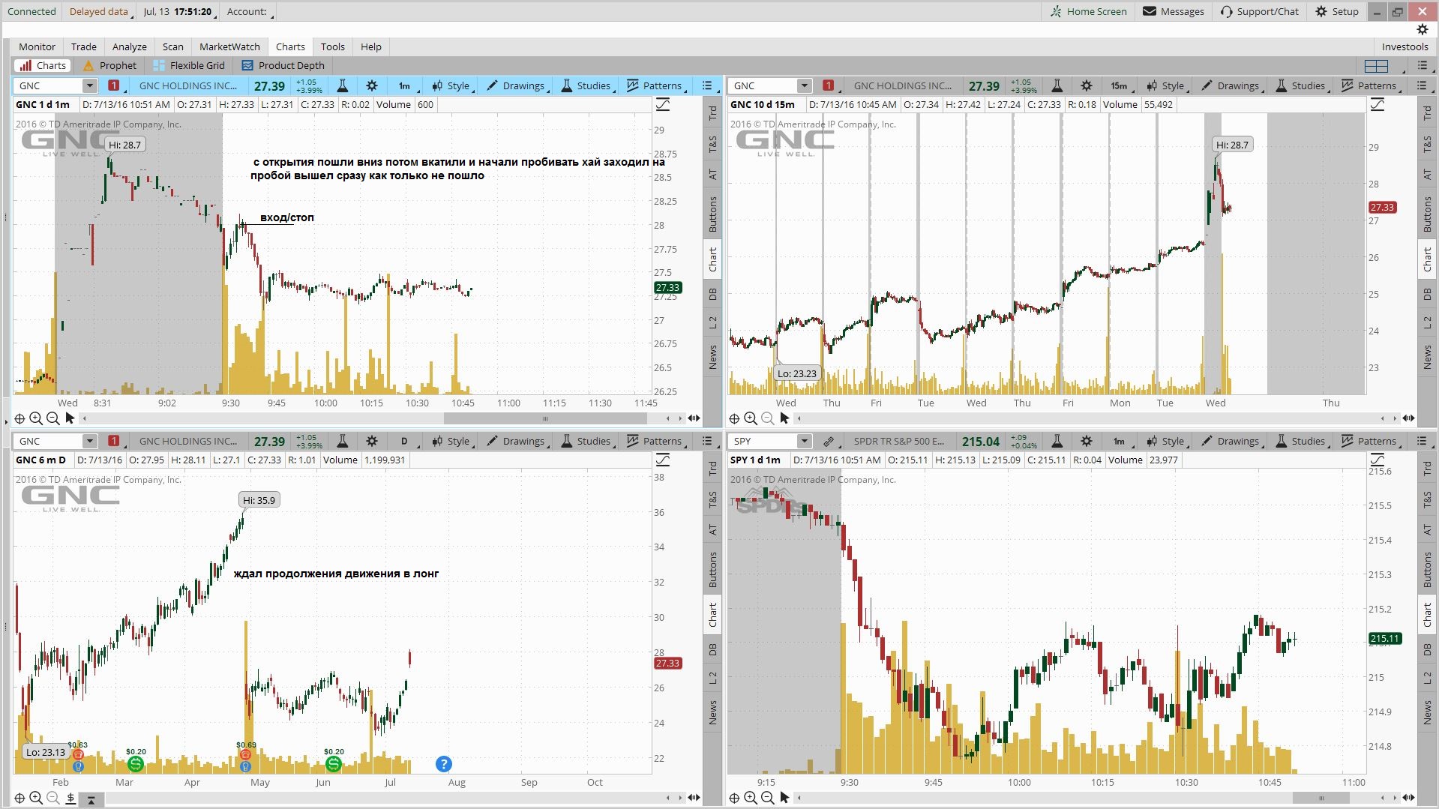
Task: Toggle the DB side panel in GNC 15m chart
Action: (1427, 295)
